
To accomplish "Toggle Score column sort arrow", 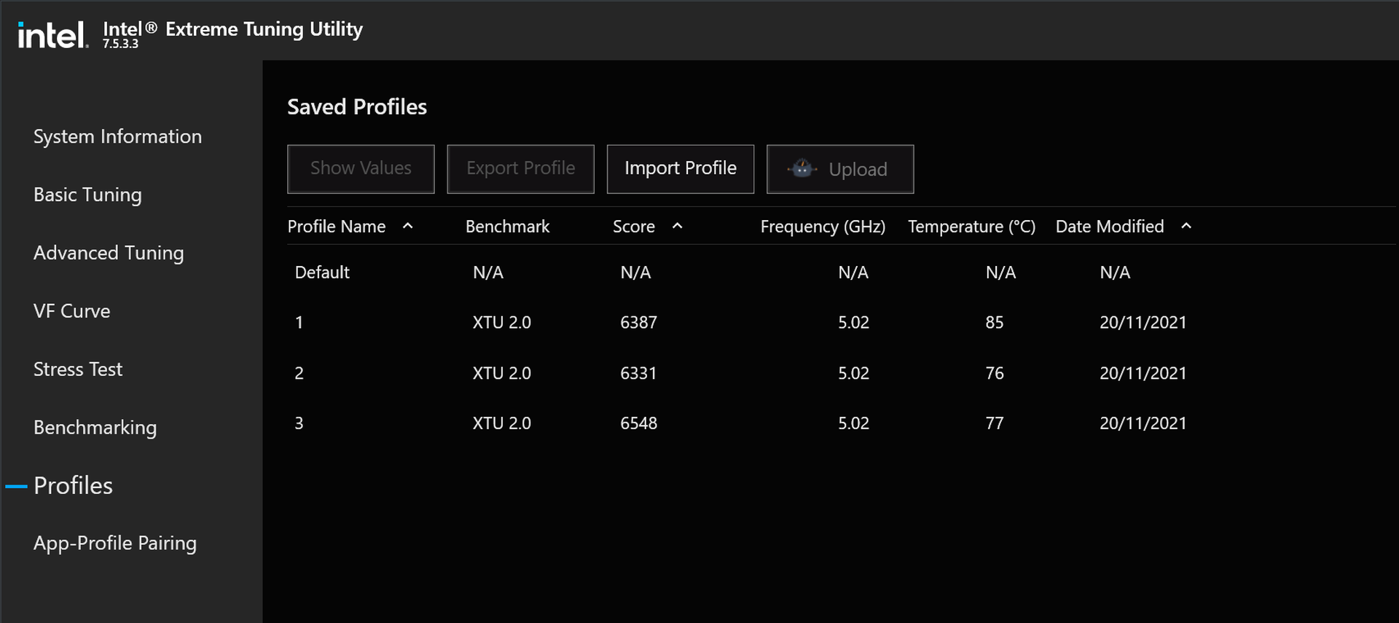I will coord(677,226).
